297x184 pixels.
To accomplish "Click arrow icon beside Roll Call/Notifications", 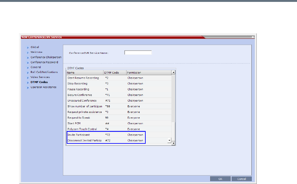I will tap(28, 73).
